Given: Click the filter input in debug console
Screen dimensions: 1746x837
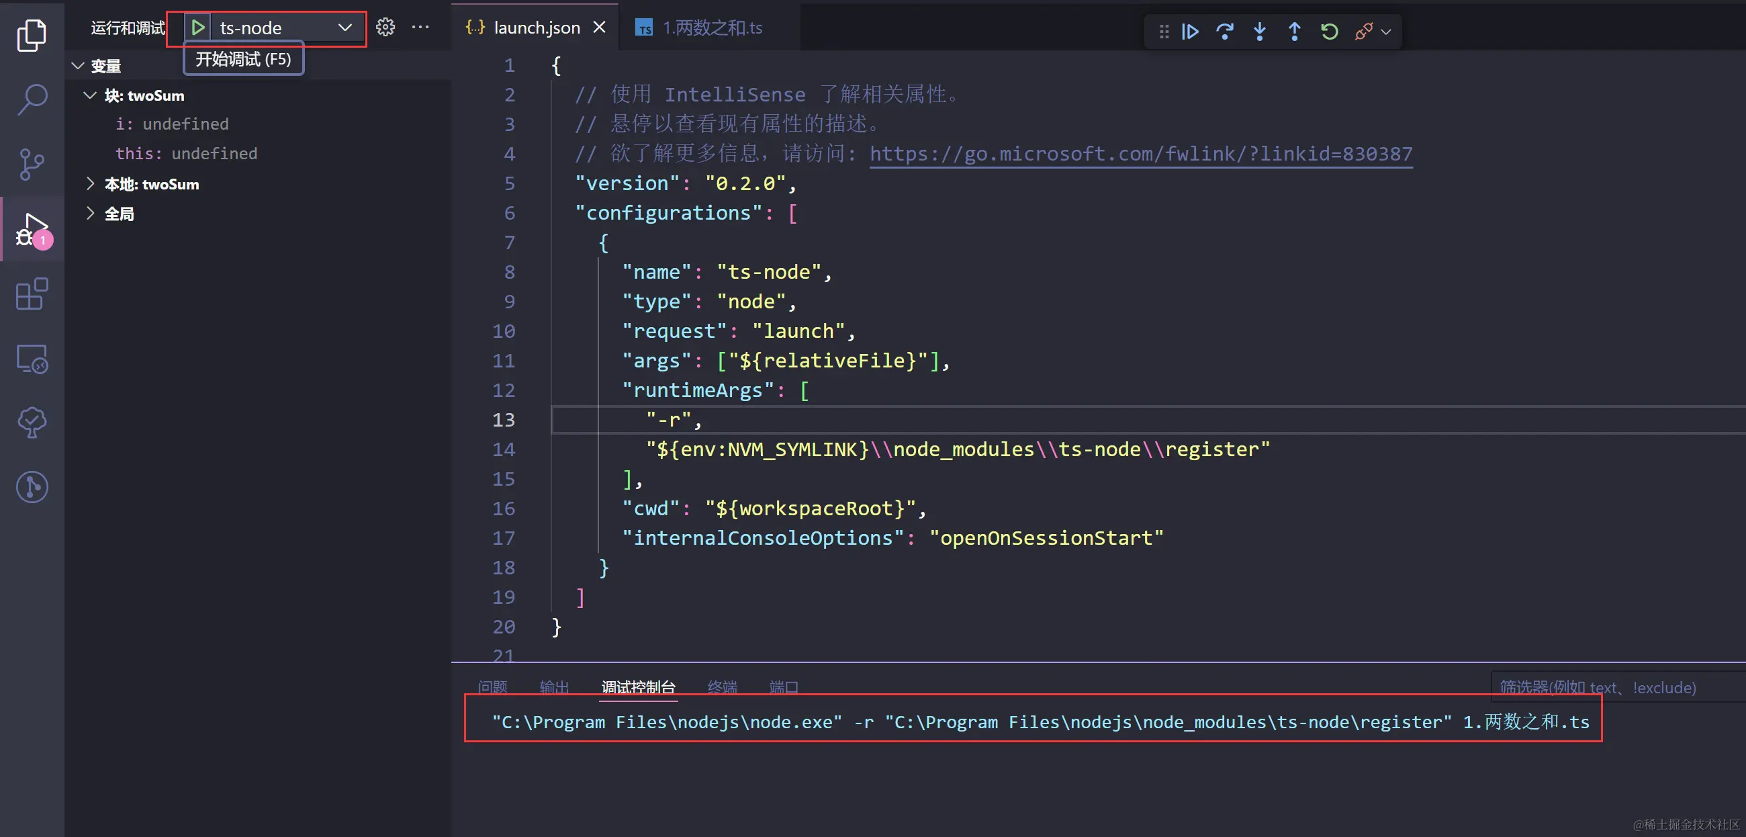Looking at the screenshot, I should (x=1618, y=687).
